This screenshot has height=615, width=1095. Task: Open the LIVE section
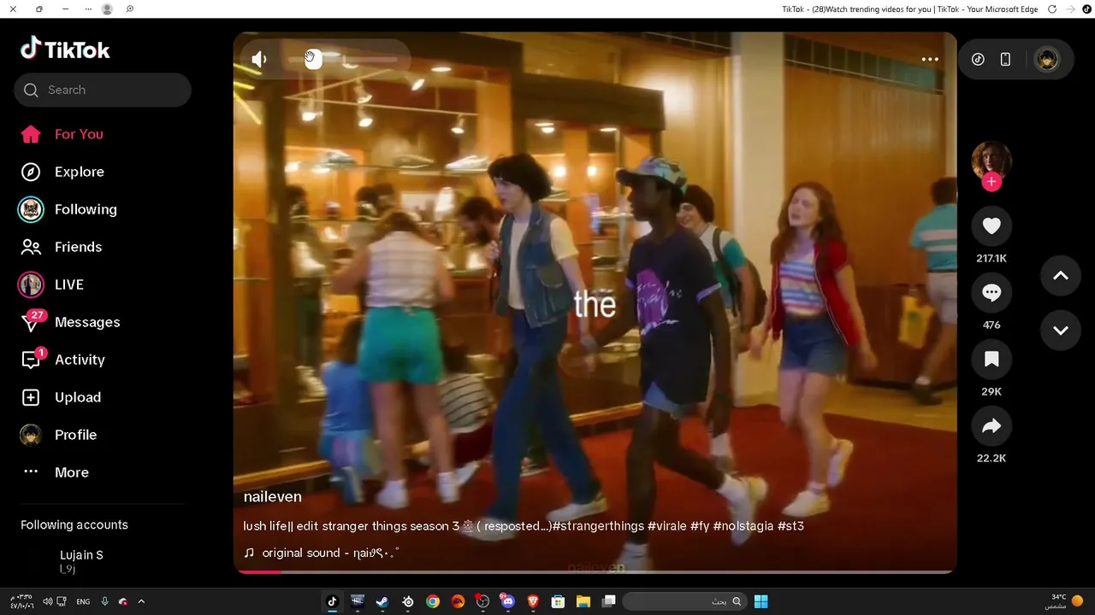pyautogui.click(x=51, y=284)
